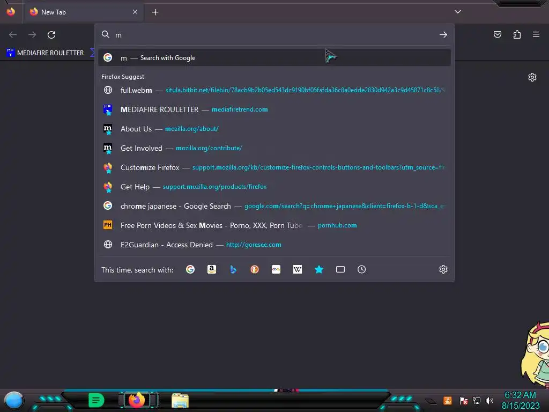549x412 pixels.
Task: Open the Firefox application menu
Action: 536,34
